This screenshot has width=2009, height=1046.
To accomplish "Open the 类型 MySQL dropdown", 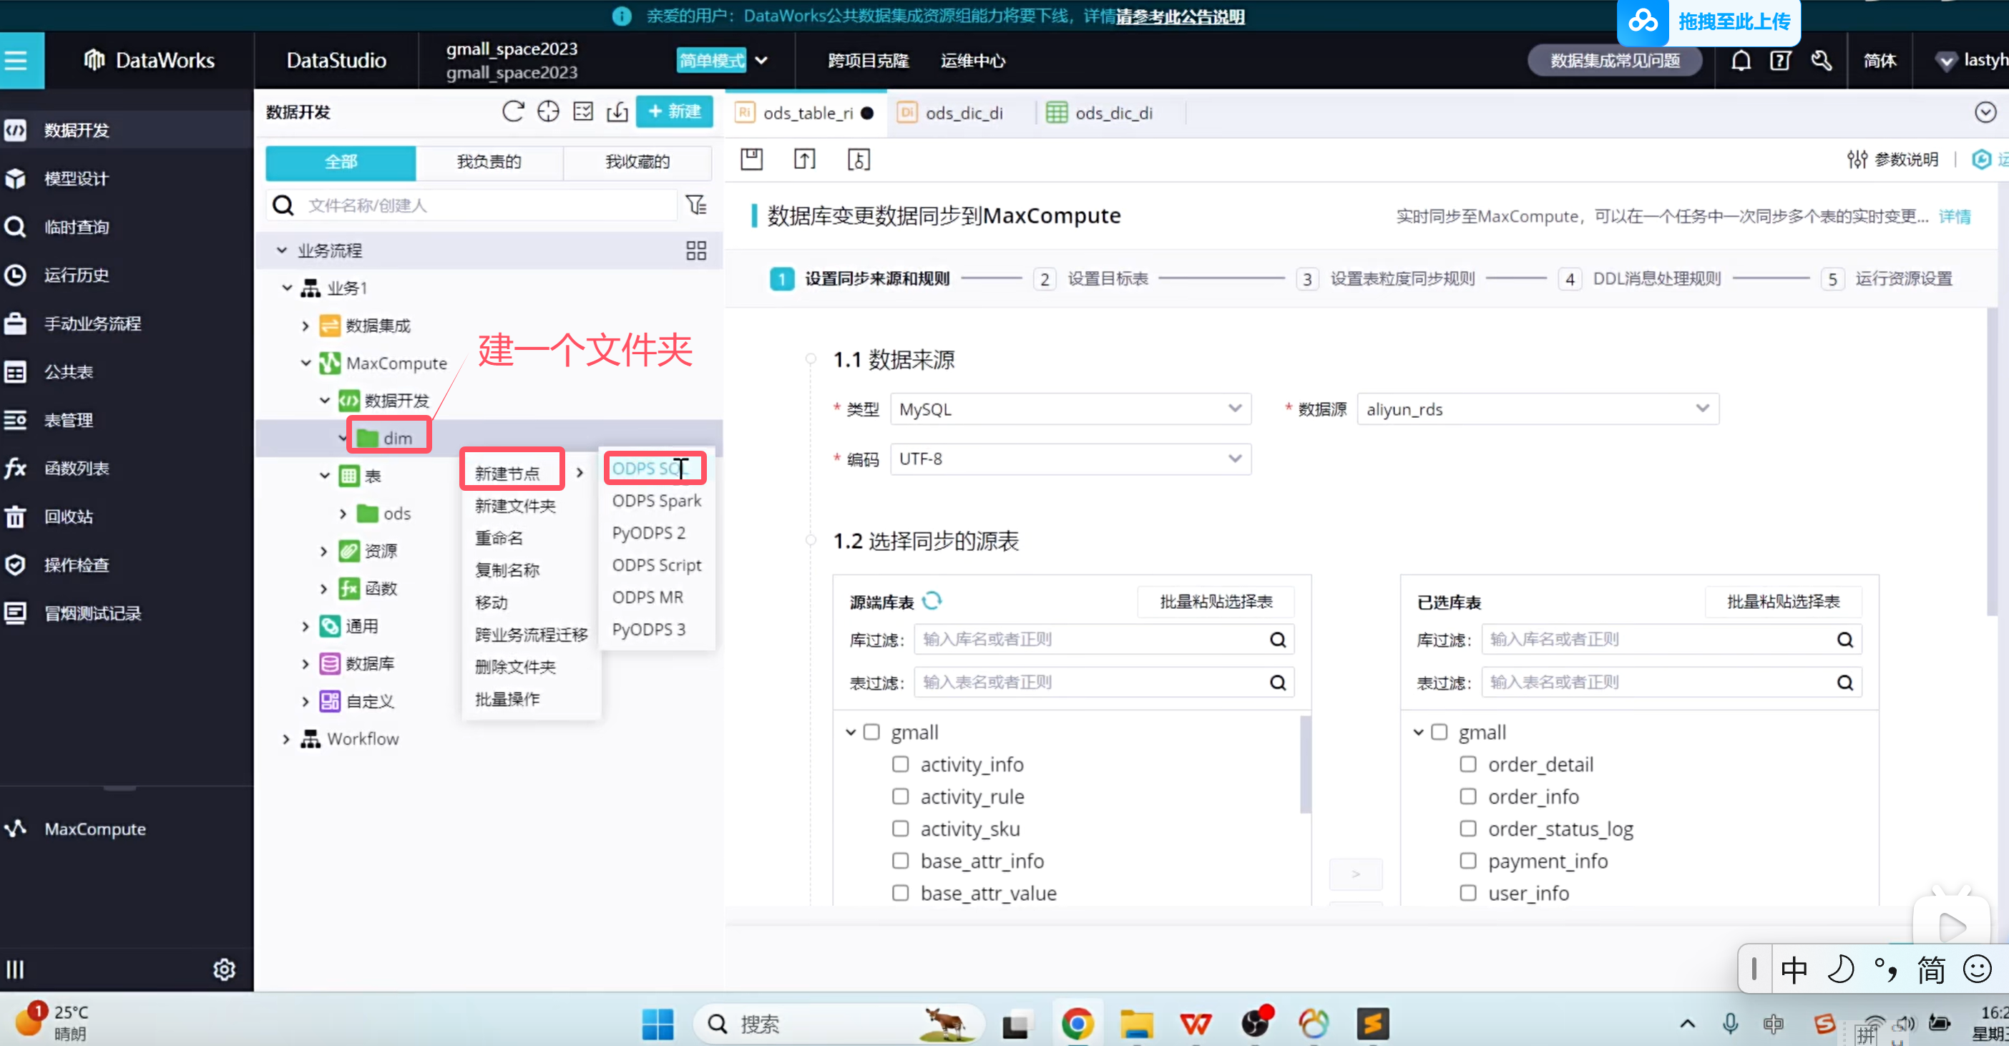I will click(x=1070, y=409).
